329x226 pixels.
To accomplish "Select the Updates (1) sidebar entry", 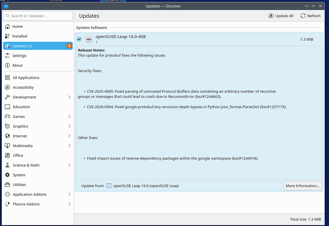I will click(x=38, y=46).
